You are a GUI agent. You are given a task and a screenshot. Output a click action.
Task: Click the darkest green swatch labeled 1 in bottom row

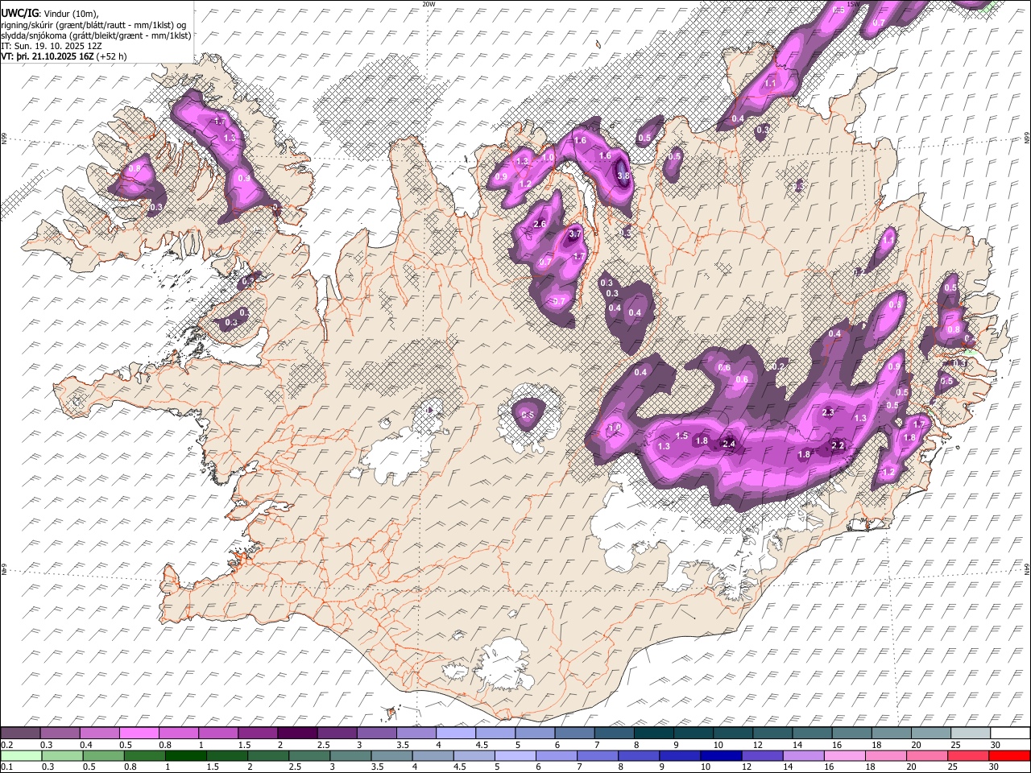[185, 755]
